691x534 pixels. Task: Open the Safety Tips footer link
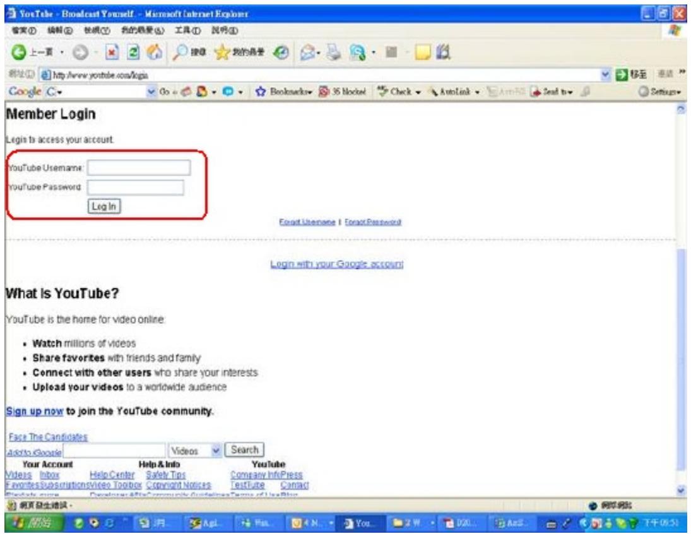[166, 475]
